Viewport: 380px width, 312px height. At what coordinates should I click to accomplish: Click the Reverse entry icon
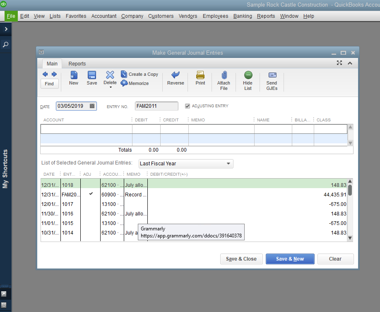tap(176, 75)
